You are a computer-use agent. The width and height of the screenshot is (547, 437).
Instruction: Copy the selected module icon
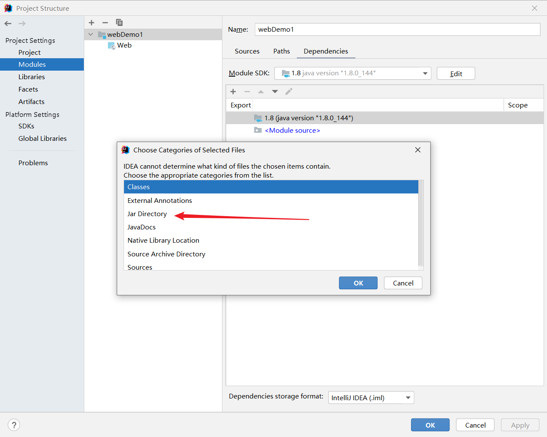[x=119, y=23]
